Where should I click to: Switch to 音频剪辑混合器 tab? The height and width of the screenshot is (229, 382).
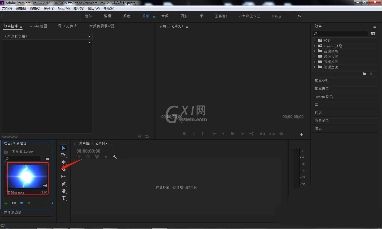click(102, 26)
